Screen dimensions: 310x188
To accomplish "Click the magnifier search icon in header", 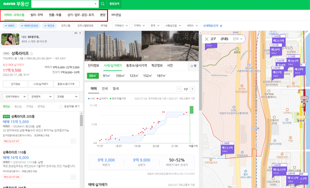I will (103, 4).
